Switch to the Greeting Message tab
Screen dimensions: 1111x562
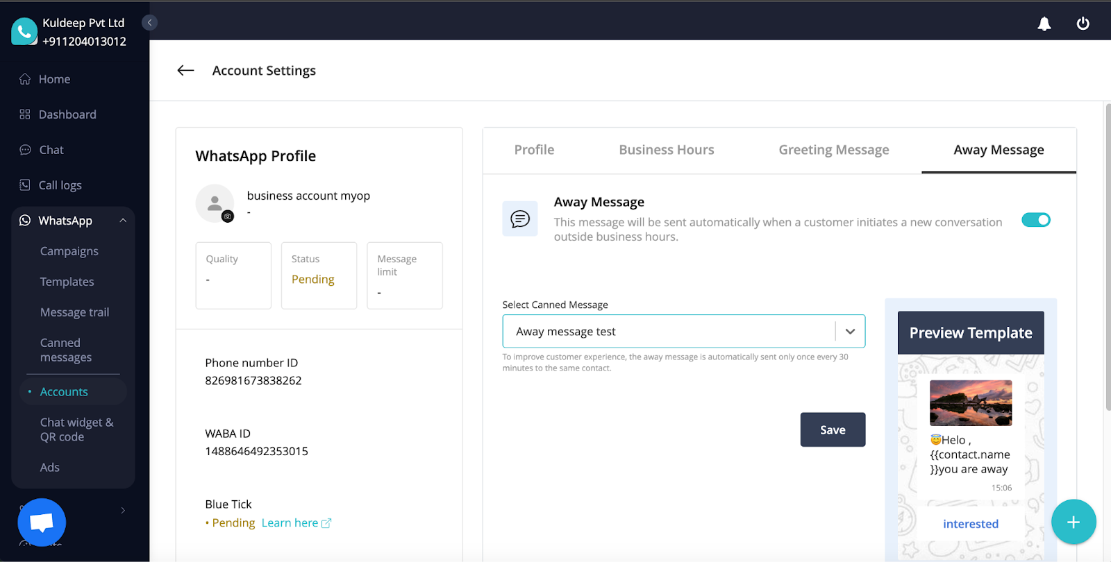click(833, 150)
